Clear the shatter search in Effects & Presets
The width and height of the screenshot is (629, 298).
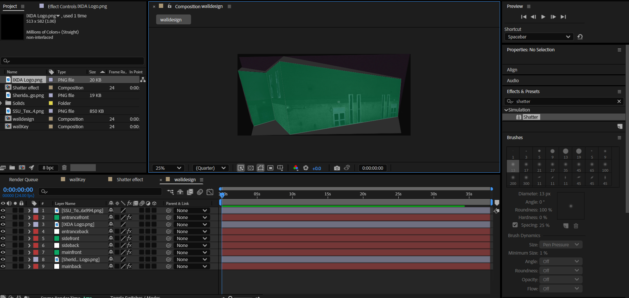click(619, 101)
